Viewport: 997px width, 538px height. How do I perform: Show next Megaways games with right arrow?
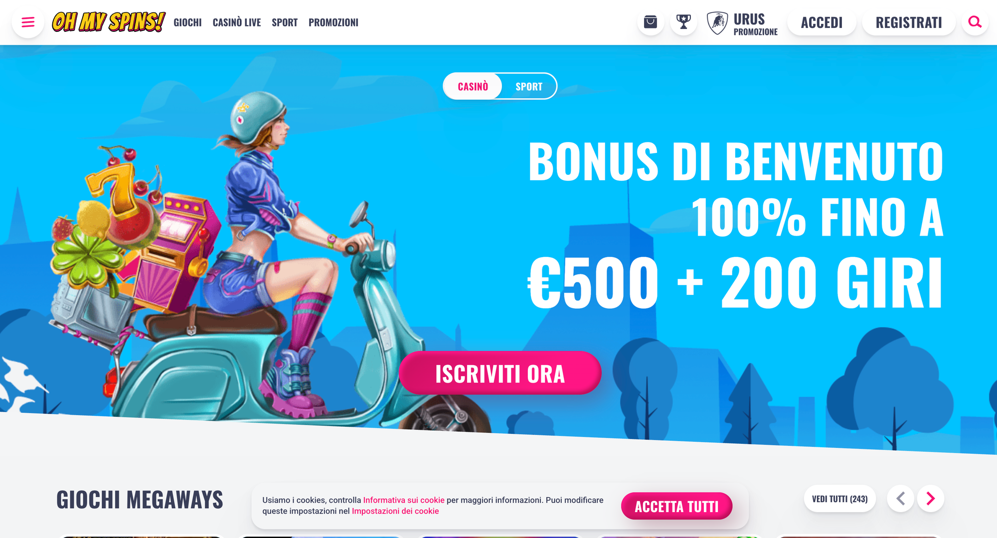click(x=931, y=499)
